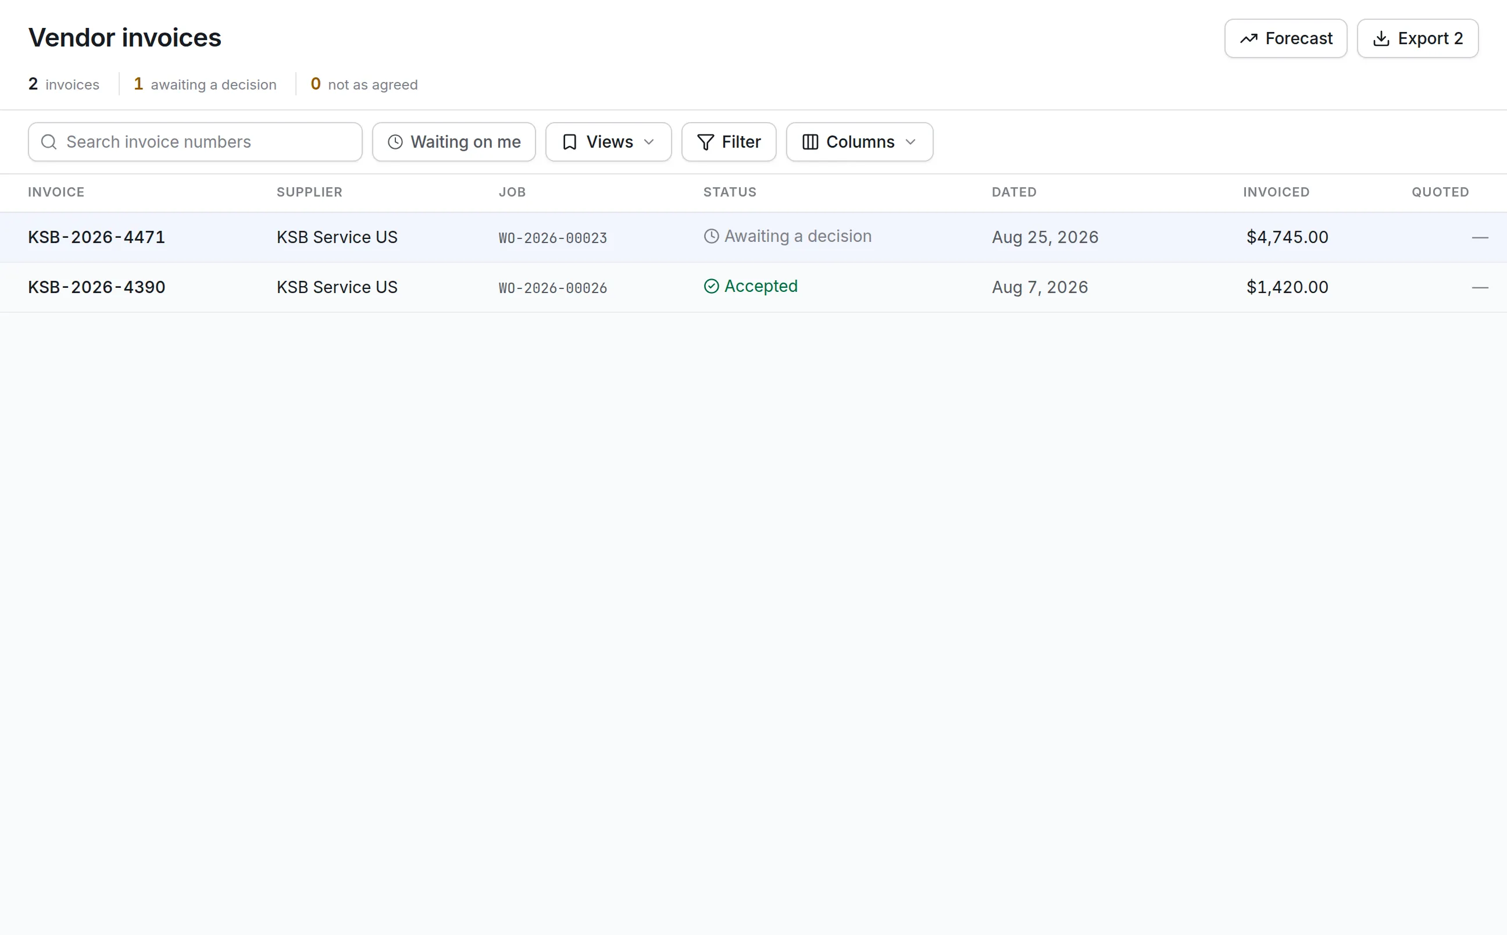This screenshot has height=935, width=1507.
Task: Click the green check icon beside Accepted
Action: (x=711, y=286)
